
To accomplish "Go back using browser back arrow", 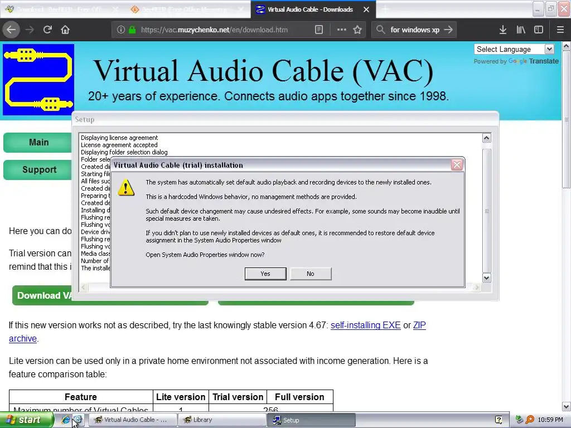I will pyautogui.click(x=11, y=30).
